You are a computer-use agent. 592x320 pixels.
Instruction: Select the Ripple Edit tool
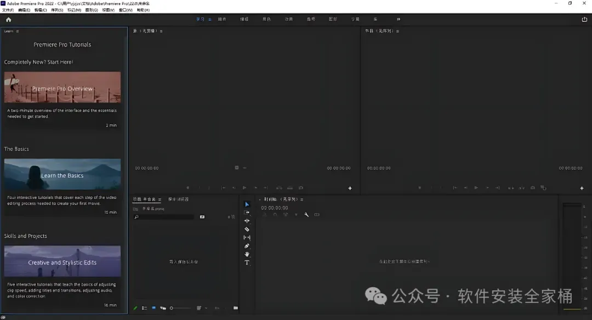coord(247,221)
